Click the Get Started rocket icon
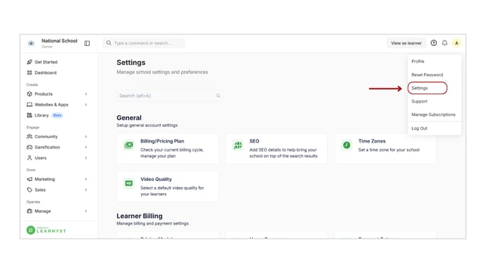 pyautogui.click(x=29, y=62)
